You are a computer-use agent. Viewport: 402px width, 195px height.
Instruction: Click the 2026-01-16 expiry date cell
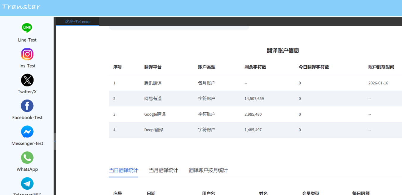[378, 83]
